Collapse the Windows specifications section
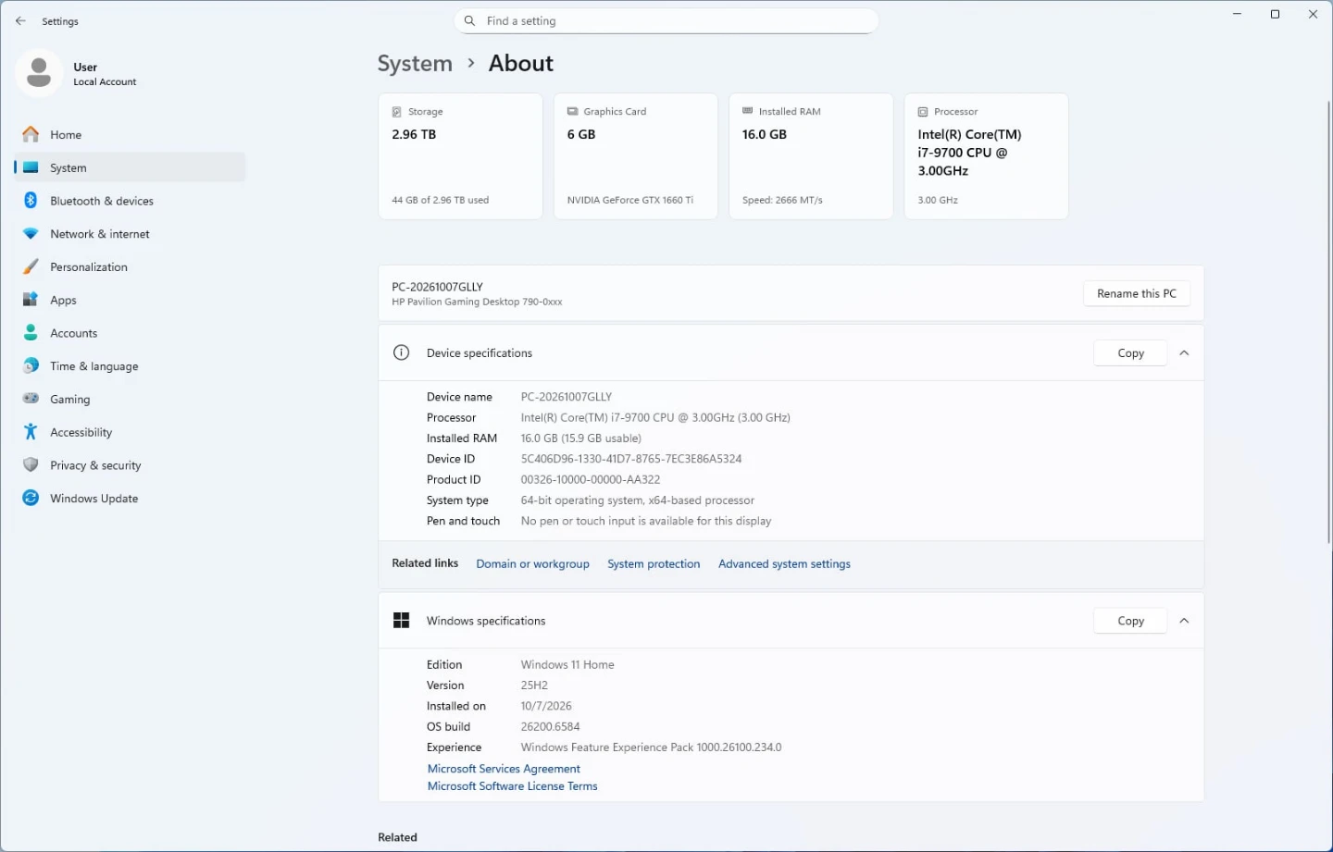Viewport: 1333px width, 852px height. point(1184,621)
